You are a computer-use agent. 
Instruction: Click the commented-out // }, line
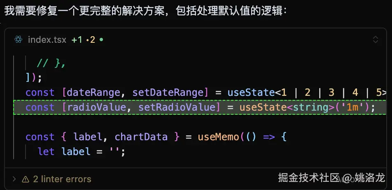click(x=51, y=63)
